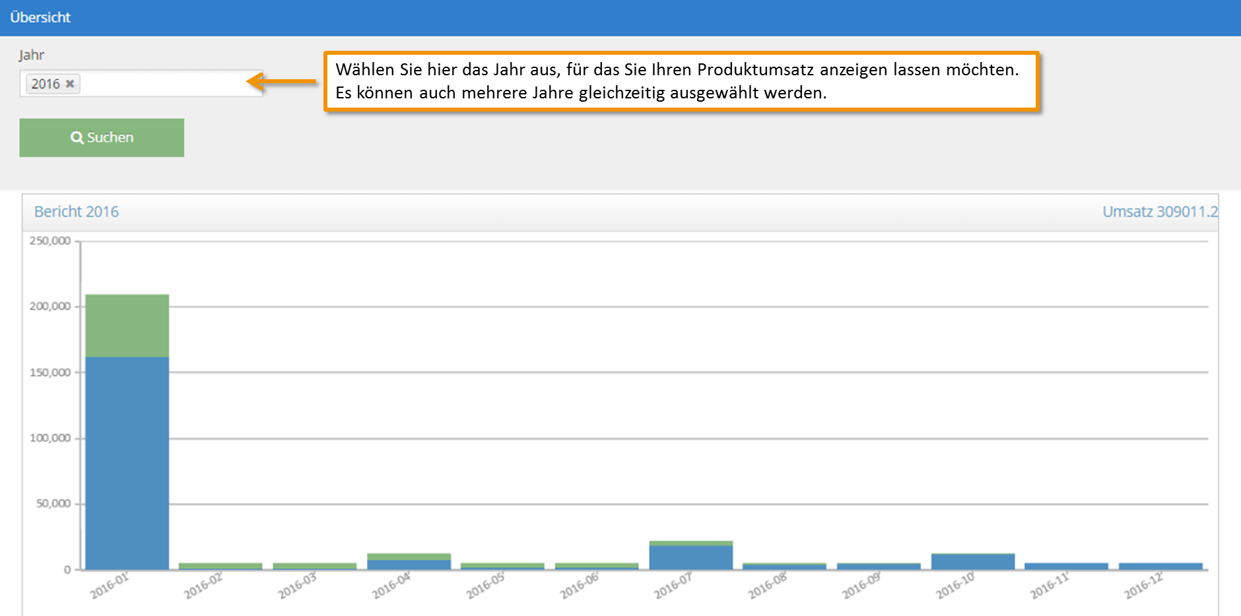Select the blue segment of the 2016-01 bar
The height and width of the screenshot is (616, 1241).
tap(127, 463)
